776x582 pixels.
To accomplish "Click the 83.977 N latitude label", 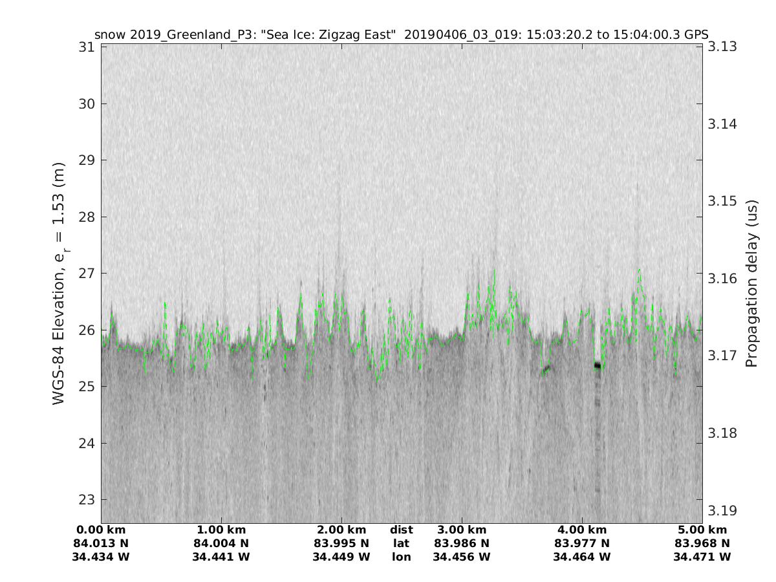I will click(581, 543).
